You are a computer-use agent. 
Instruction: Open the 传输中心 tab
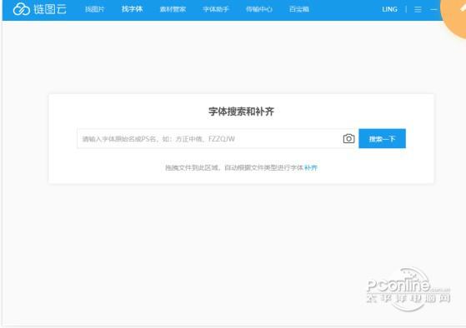point(259,9)
